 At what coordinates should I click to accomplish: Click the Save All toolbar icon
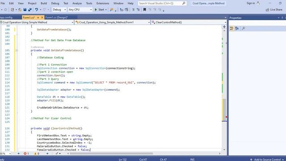tap(30, 10)
